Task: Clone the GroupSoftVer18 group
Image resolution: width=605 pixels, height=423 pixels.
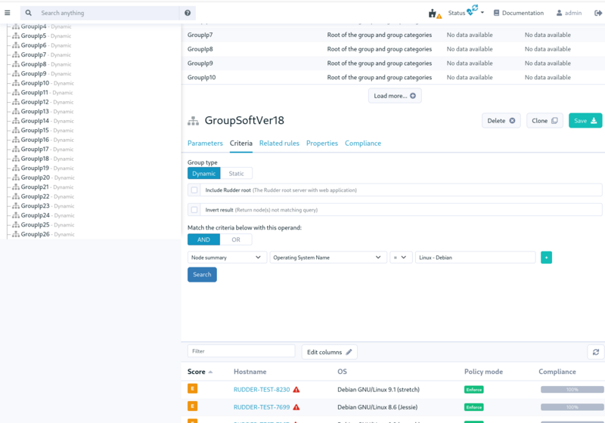Action: pos(544,121)
